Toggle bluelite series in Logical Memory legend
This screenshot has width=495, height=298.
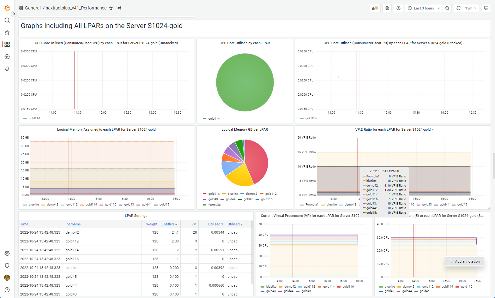(33, 205)
